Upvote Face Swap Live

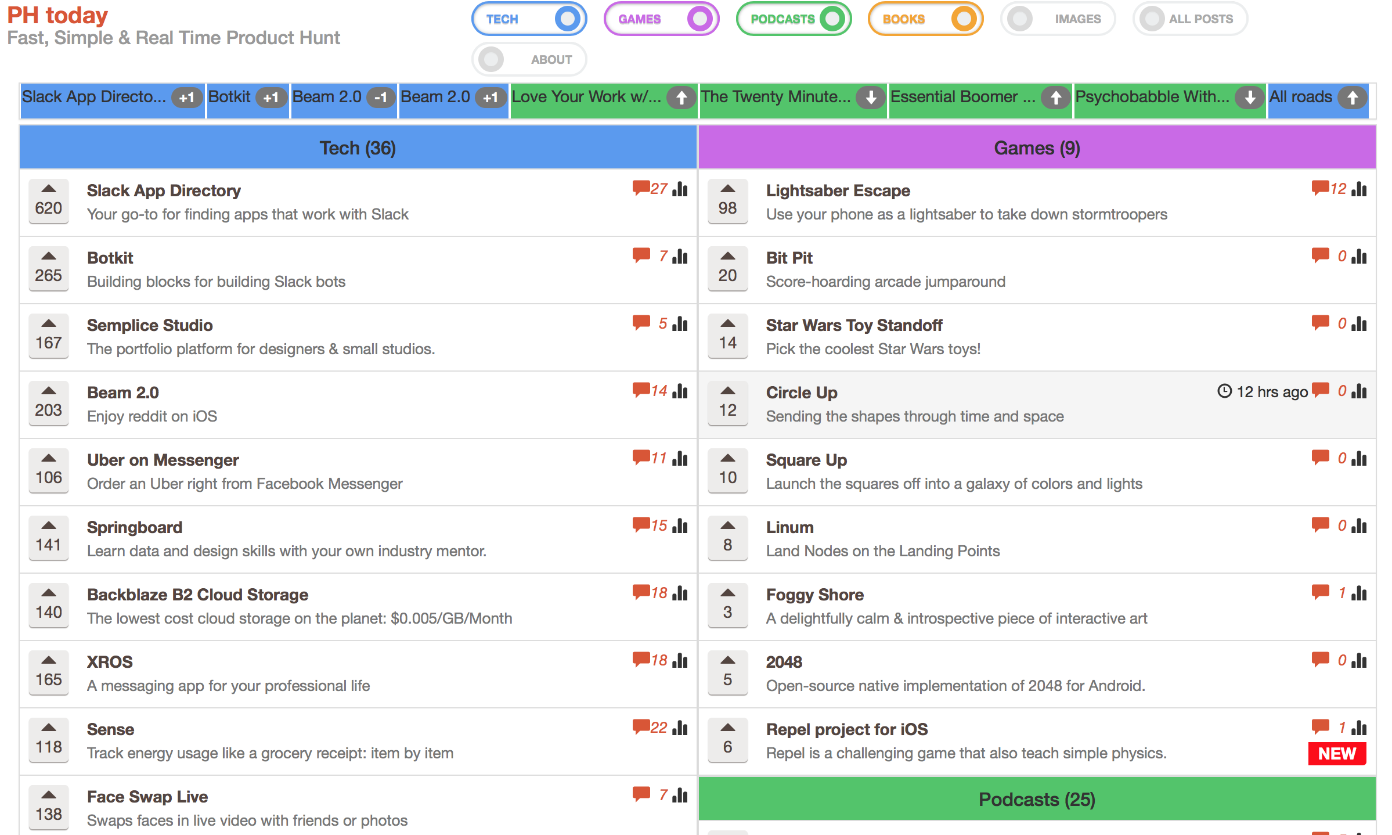pos(49,807)
